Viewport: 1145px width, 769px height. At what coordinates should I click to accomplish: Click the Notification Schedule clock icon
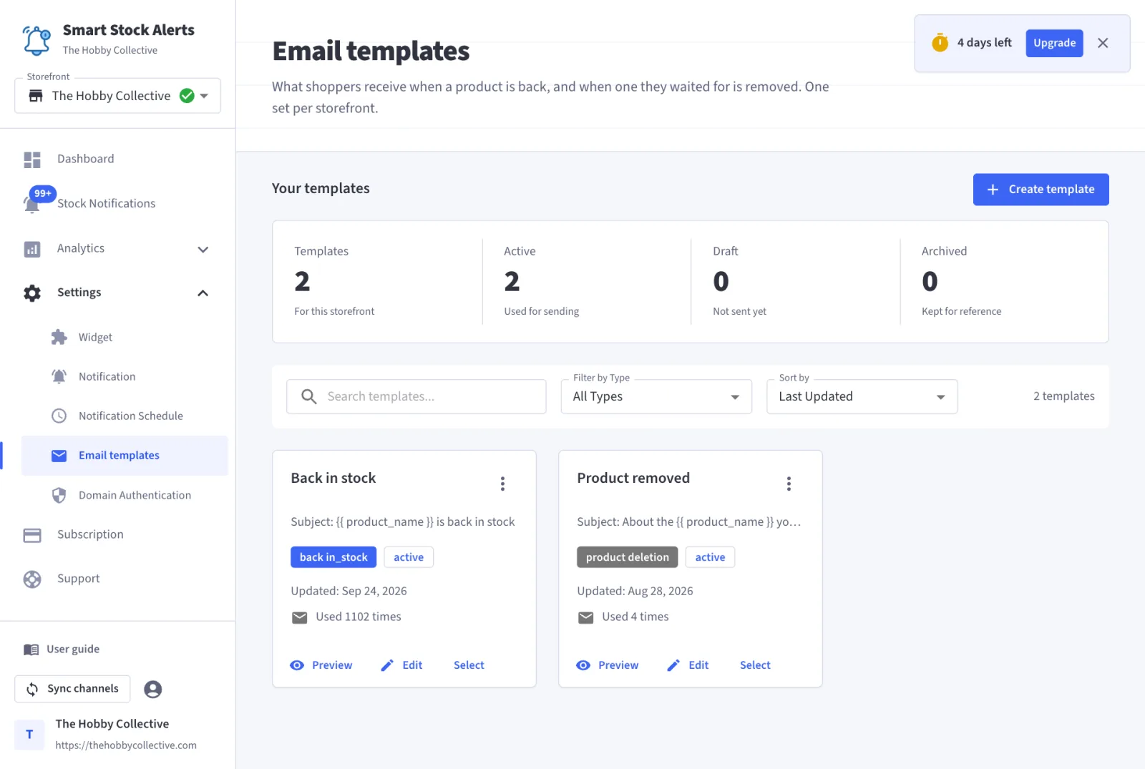point(59,416)
